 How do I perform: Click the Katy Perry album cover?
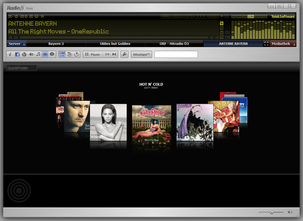[151, 124]
